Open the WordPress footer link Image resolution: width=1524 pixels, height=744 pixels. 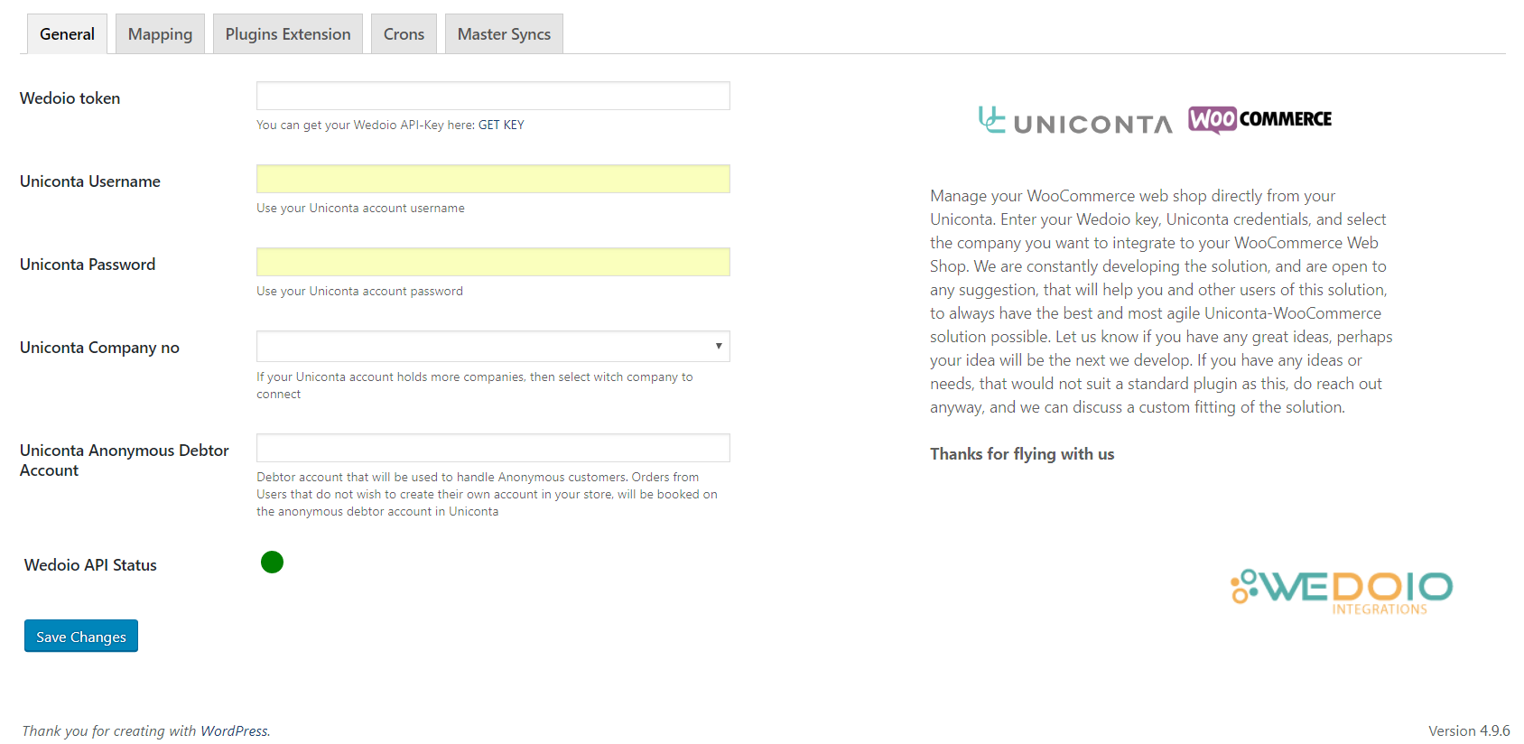(x=234, y=731)
